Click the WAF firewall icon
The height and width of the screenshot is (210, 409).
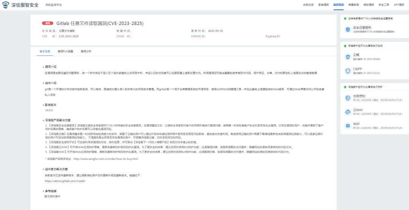[x=347, y=126]
